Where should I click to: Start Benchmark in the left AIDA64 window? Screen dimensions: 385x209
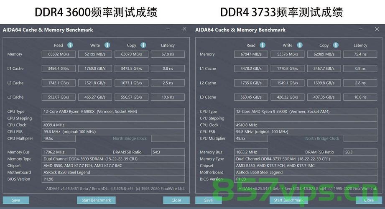96,200
